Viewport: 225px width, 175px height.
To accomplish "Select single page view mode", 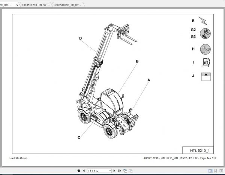I will click(210, 171).
